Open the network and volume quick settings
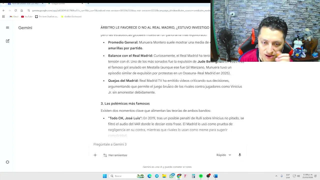The image size is (320, 180). pos(296,176)
